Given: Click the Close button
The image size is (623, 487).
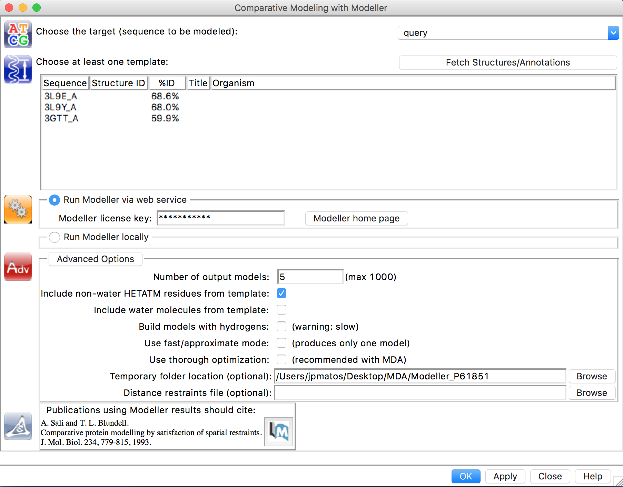Looking at the screenshot, I should [550, 476].
